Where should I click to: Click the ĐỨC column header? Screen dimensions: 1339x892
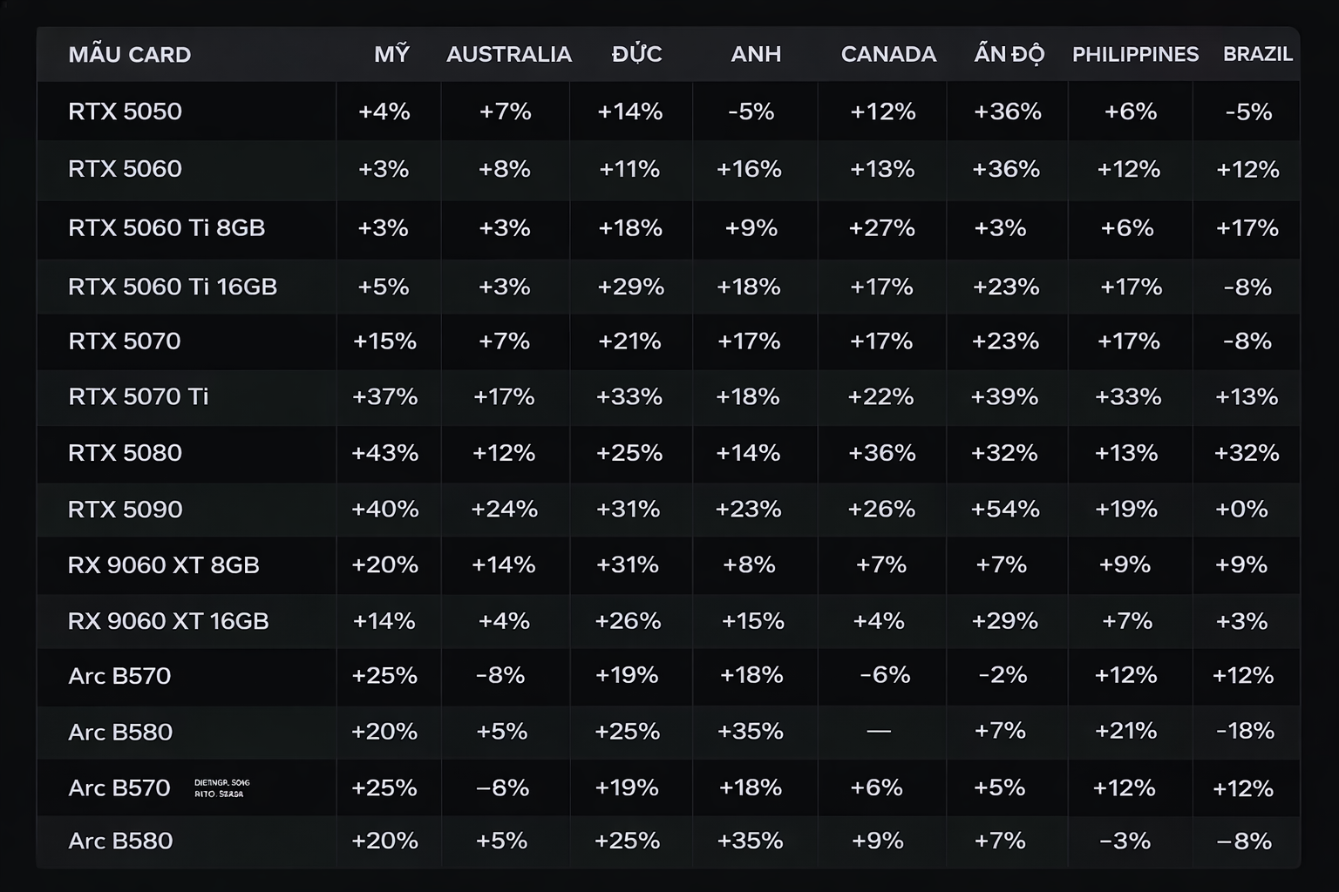click(x=636, y=54)
